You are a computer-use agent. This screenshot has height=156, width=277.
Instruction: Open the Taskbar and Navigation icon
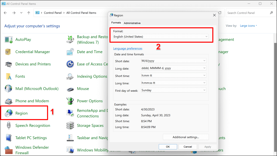70,138
